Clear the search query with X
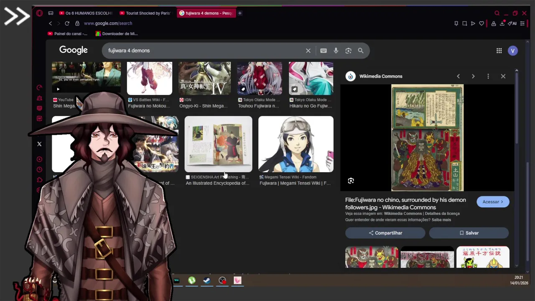Screen dimensions: 535x301 click(308, 51)
